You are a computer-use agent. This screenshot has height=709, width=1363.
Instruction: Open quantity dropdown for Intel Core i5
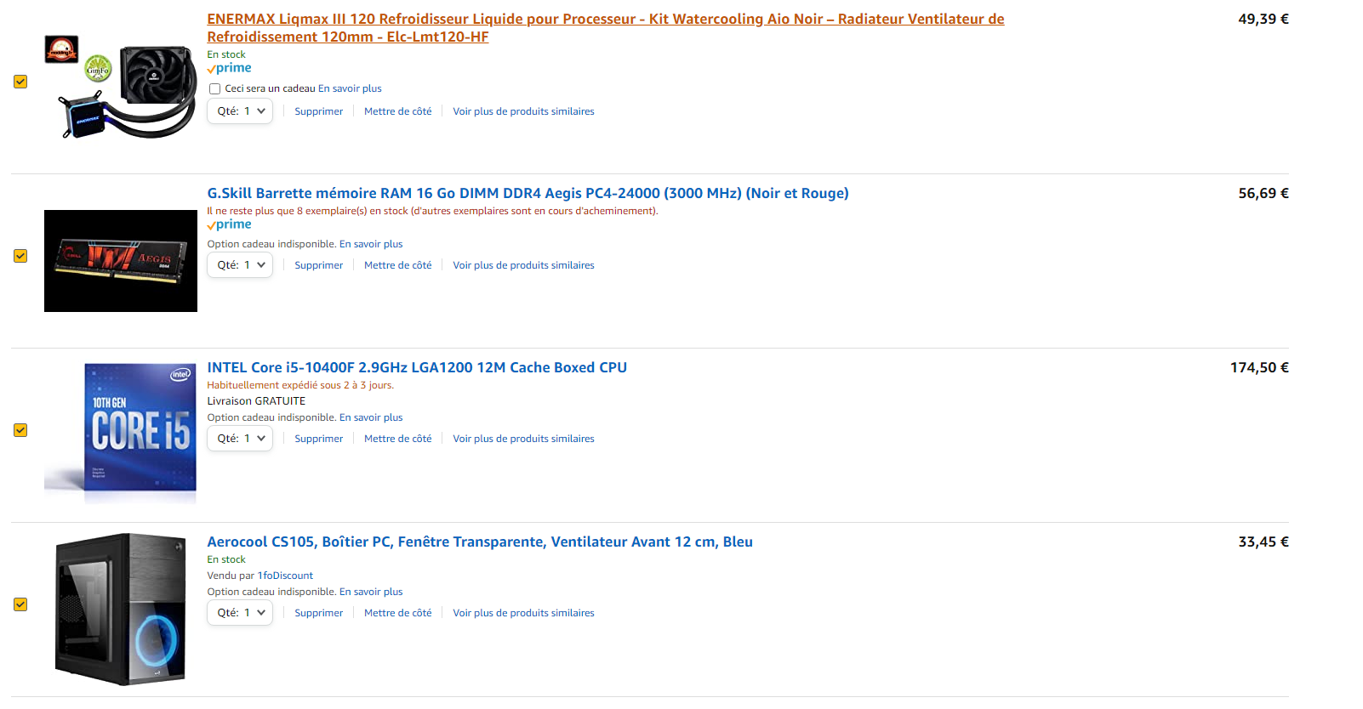240,439
